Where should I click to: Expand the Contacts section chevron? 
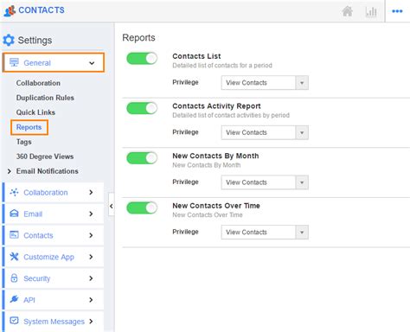click(91, 235)
